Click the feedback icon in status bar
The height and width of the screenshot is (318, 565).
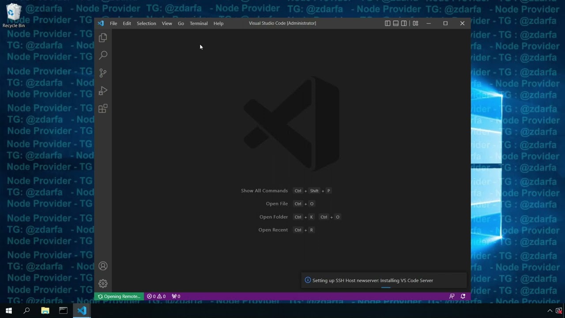click(x=452, y=296)
